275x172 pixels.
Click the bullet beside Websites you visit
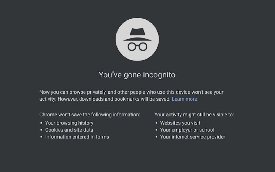156,123
